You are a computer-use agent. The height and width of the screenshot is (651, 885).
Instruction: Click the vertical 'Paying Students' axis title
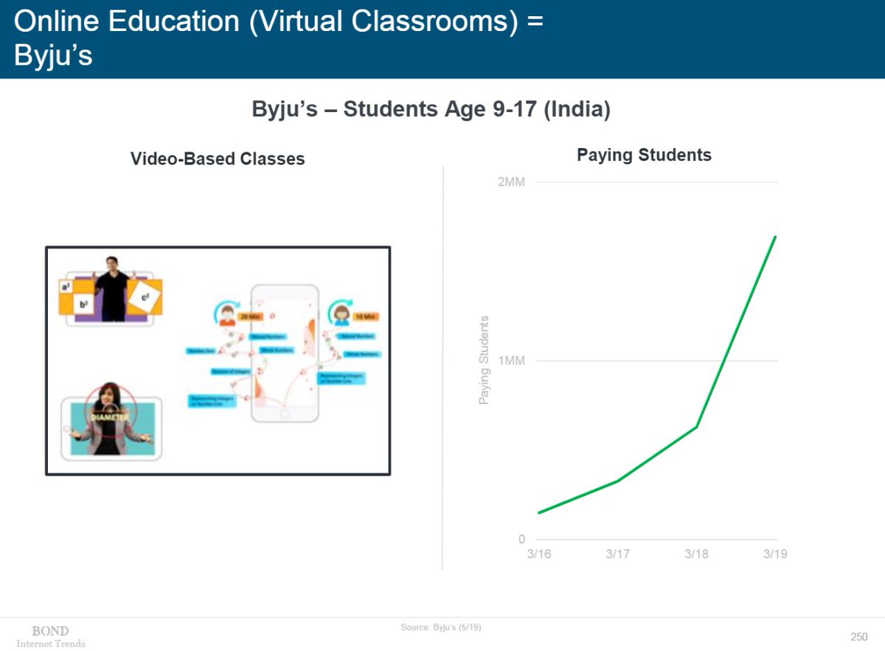[x=484, y=360]
